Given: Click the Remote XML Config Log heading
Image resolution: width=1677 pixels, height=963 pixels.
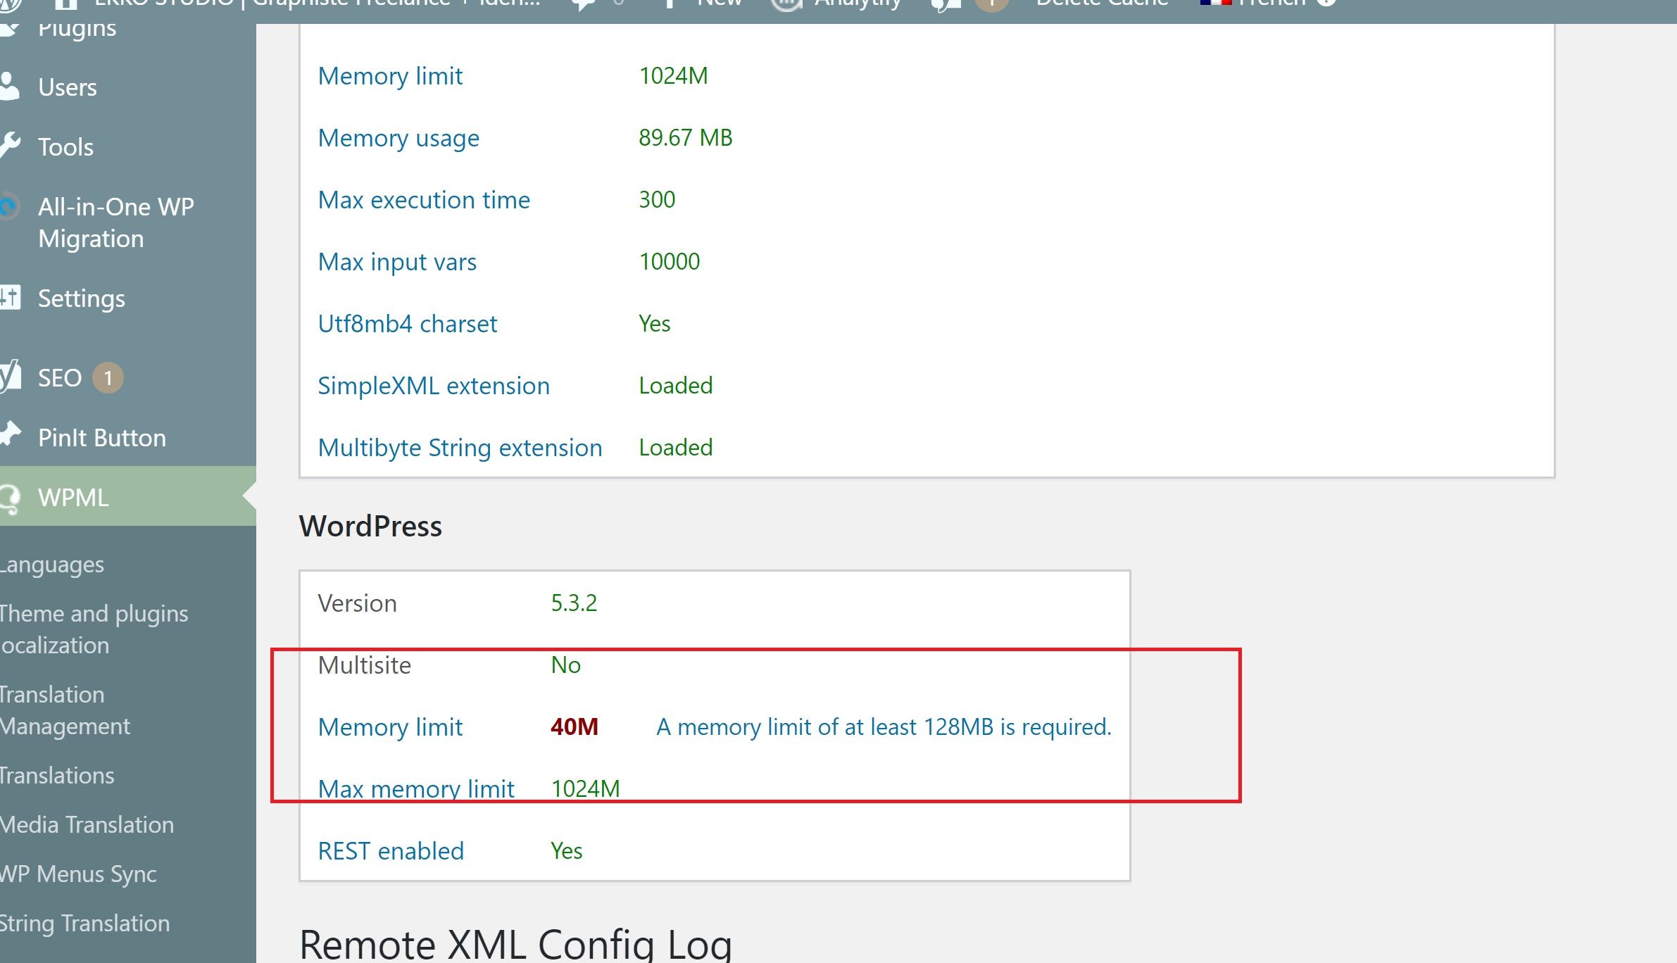Looking at the screenshot, I should click(515, 945).
